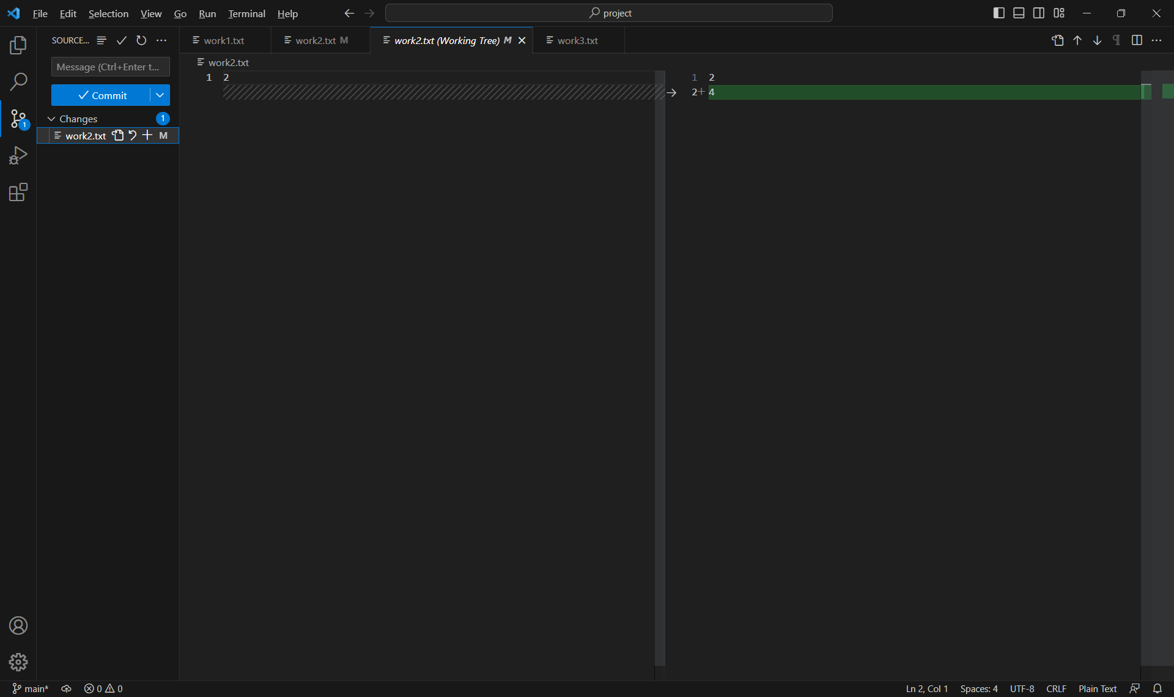Stage changes for work2.txt with plus icon
Screen dimensions: 1174x697
click(x=147, y=135)
